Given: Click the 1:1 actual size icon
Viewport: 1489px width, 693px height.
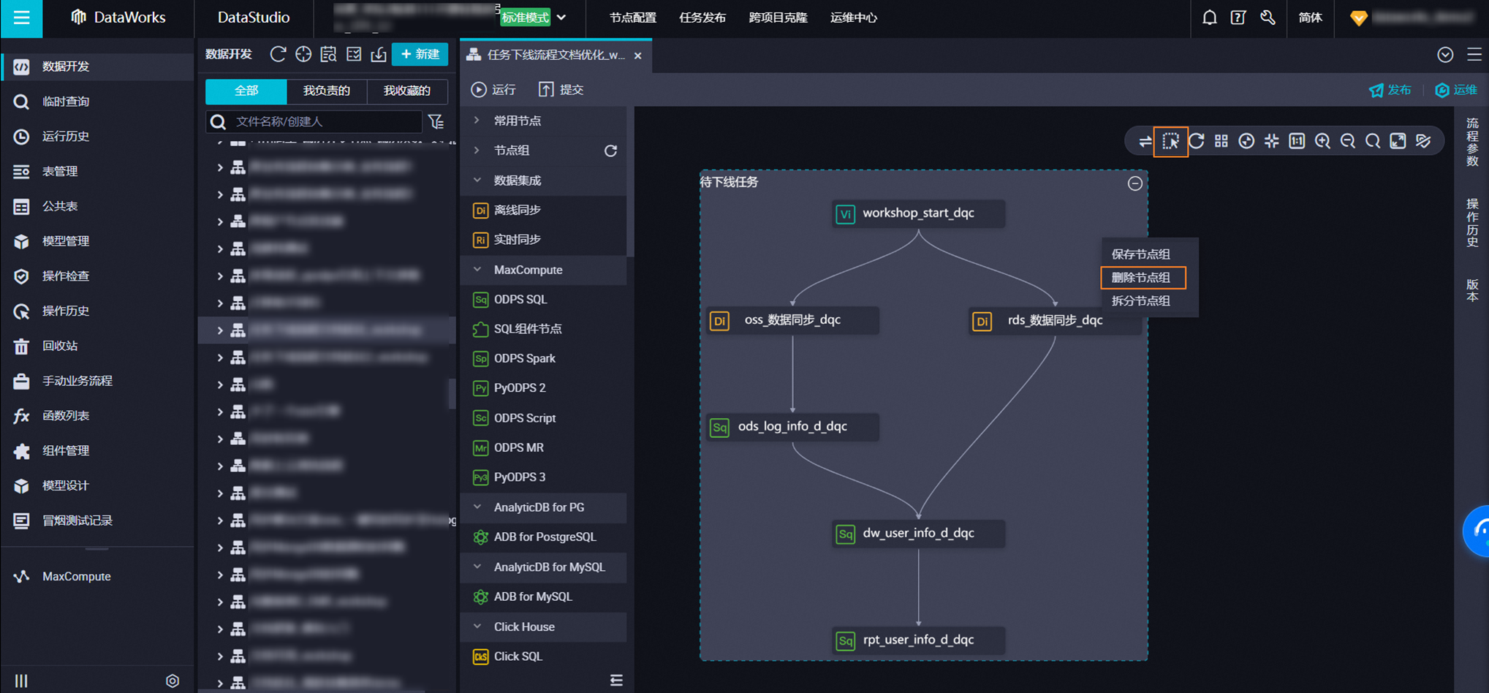Looking at the screenshot, I should coord(1297,141).
